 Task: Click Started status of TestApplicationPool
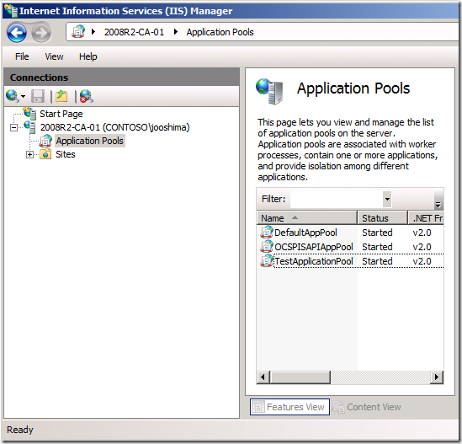tap(377, 261)
